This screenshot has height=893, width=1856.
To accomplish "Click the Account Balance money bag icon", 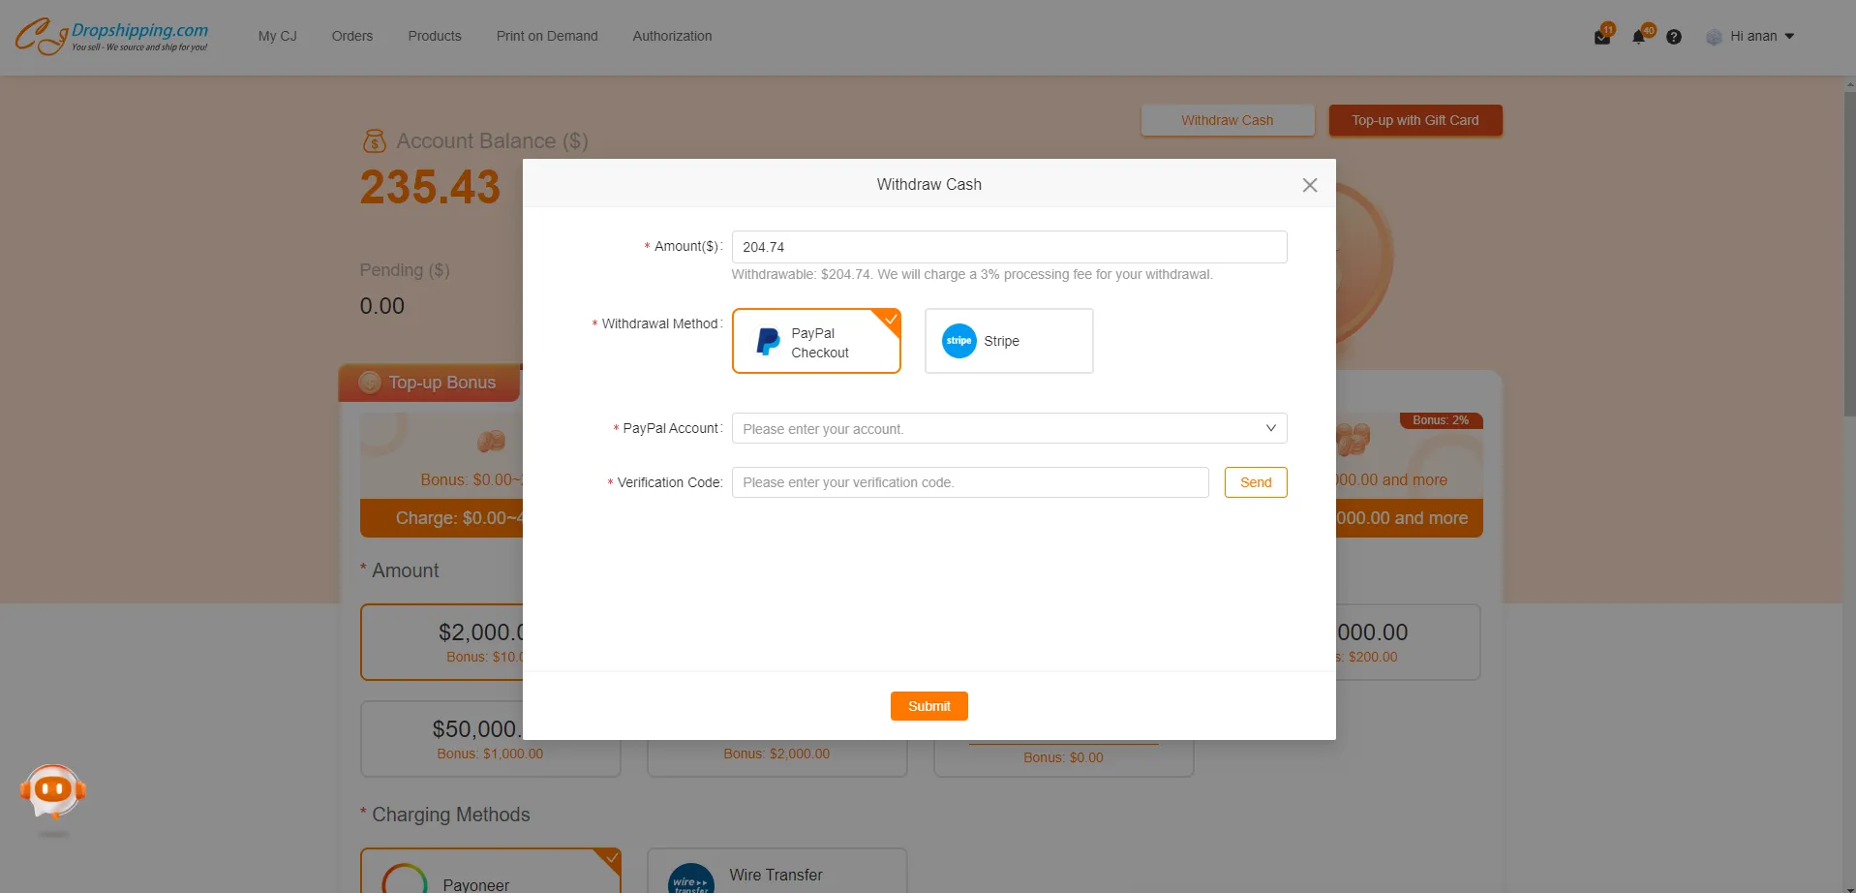I will [374, 141].
